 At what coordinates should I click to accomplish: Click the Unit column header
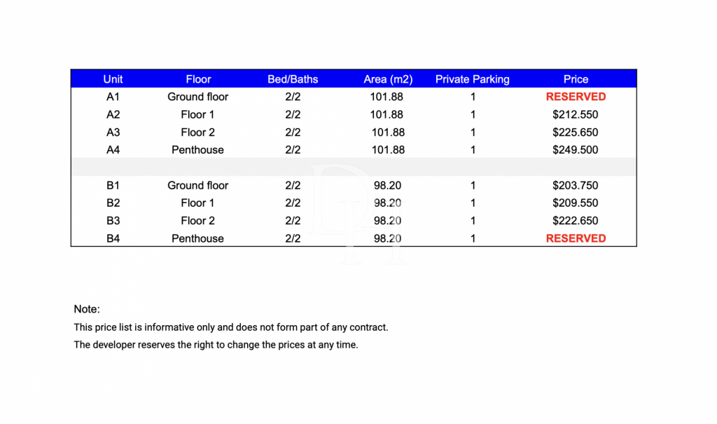[113, 79]
